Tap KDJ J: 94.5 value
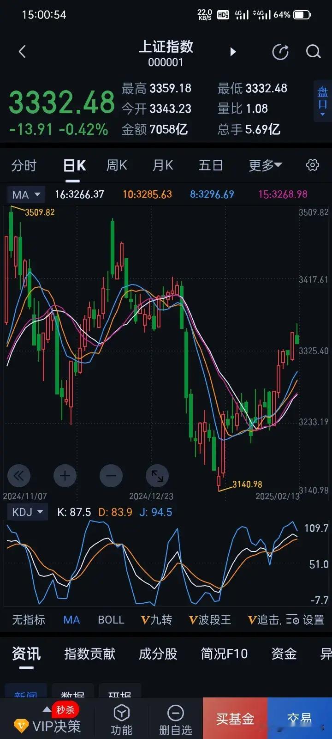The width and height of the screenshot is (332, 739). 156,512
